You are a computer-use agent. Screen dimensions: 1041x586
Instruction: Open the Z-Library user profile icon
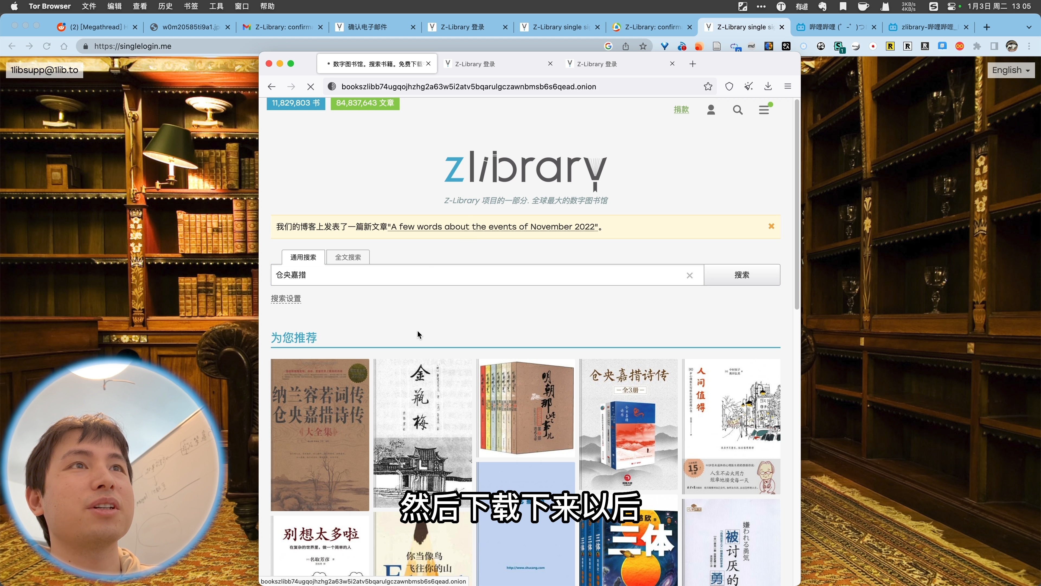tap(711, 110)
